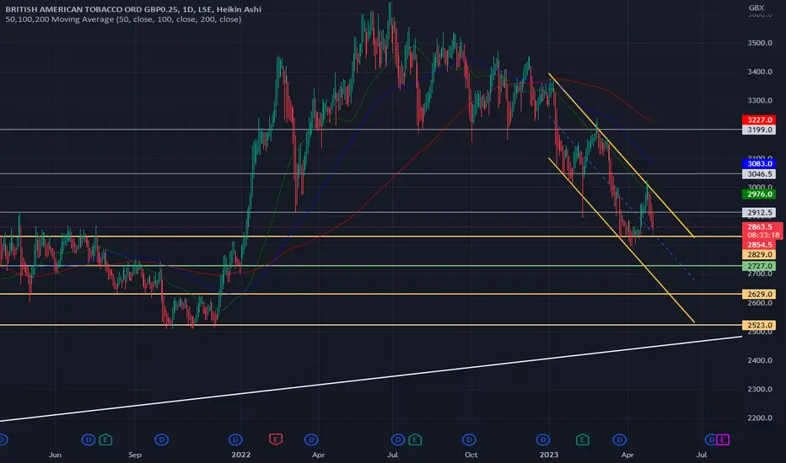Open the dividend marker just right of Sep
The width and height of the screenshot is (786, 463).
[161, 440]
